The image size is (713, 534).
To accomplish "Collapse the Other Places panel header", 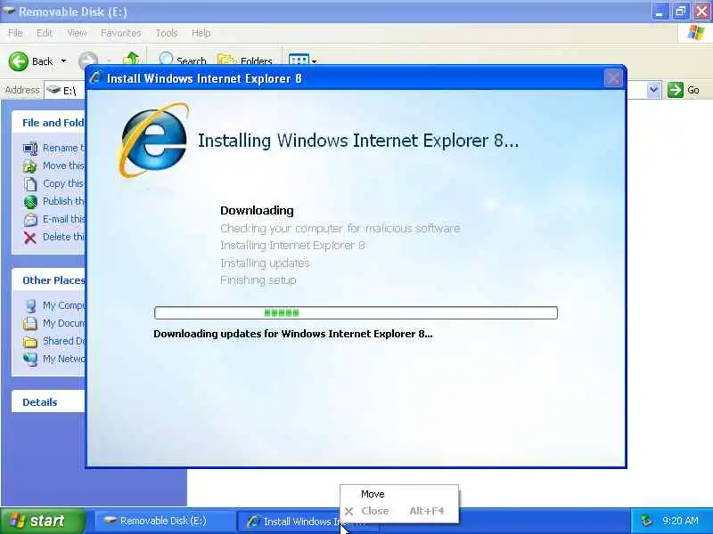I will [x=49, y=280].
